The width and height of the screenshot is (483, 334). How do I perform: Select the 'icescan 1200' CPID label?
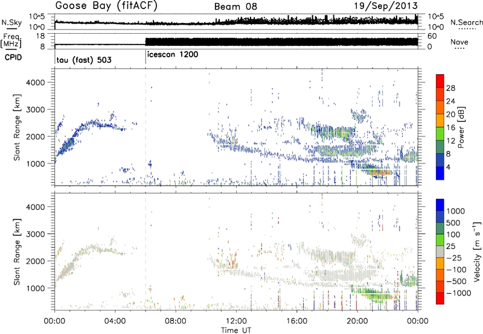point(173,55)
